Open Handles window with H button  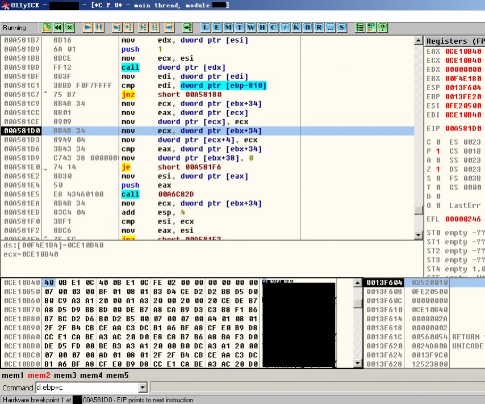(x=262, y=28)
